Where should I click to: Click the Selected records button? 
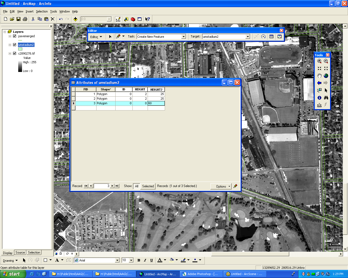148,186
